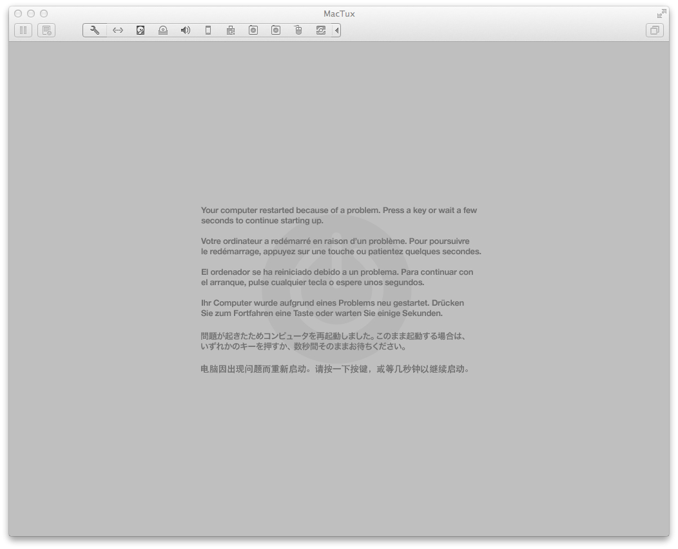Viewport: 678px width, 549px height.
Task: Enter full screen via title bar arrows
Action: click(x=661, y=14)
